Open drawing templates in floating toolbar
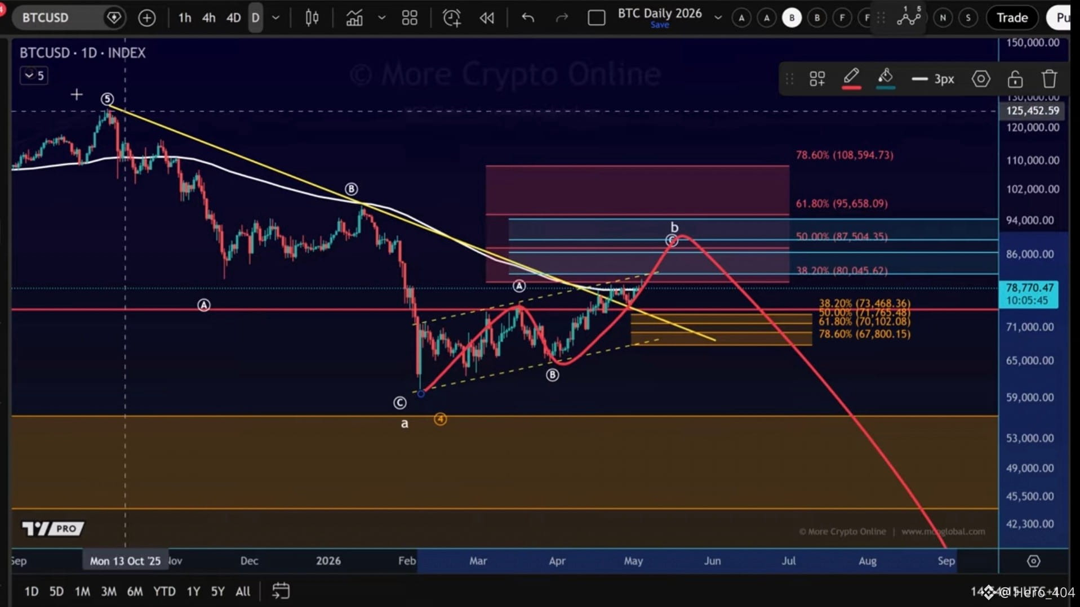 tap(817, 79)
